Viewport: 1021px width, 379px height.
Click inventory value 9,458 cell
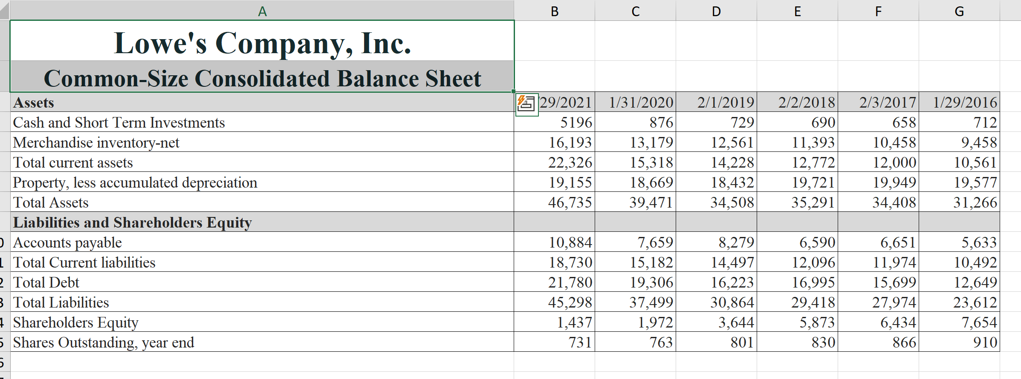960,142
